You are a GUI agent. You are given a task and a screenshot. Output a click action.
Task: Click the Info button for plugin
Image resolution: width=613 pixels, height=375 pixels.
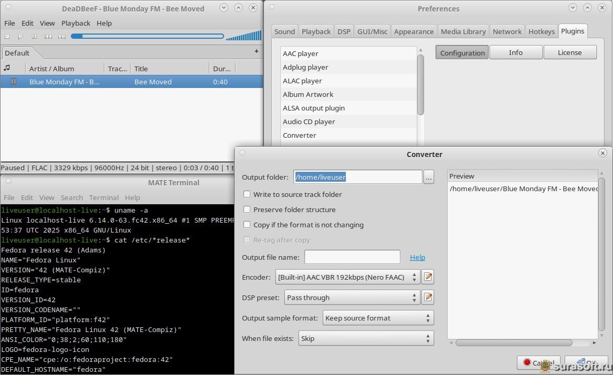point(515,52)
